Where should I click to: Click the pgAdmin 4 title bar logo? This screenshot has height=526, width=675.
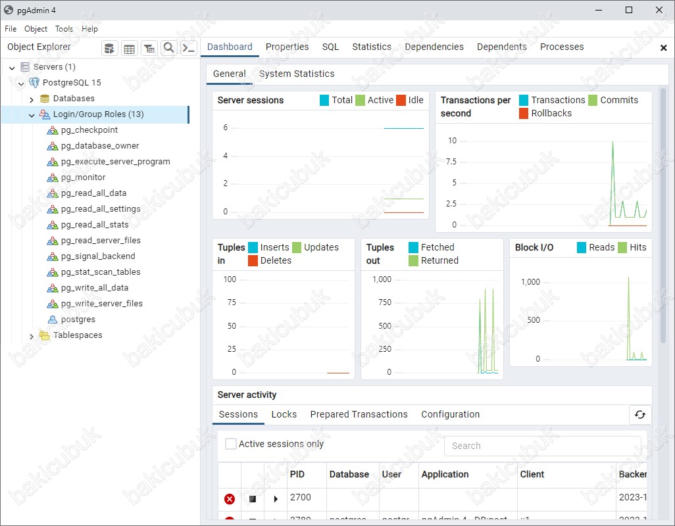[9, 10]
